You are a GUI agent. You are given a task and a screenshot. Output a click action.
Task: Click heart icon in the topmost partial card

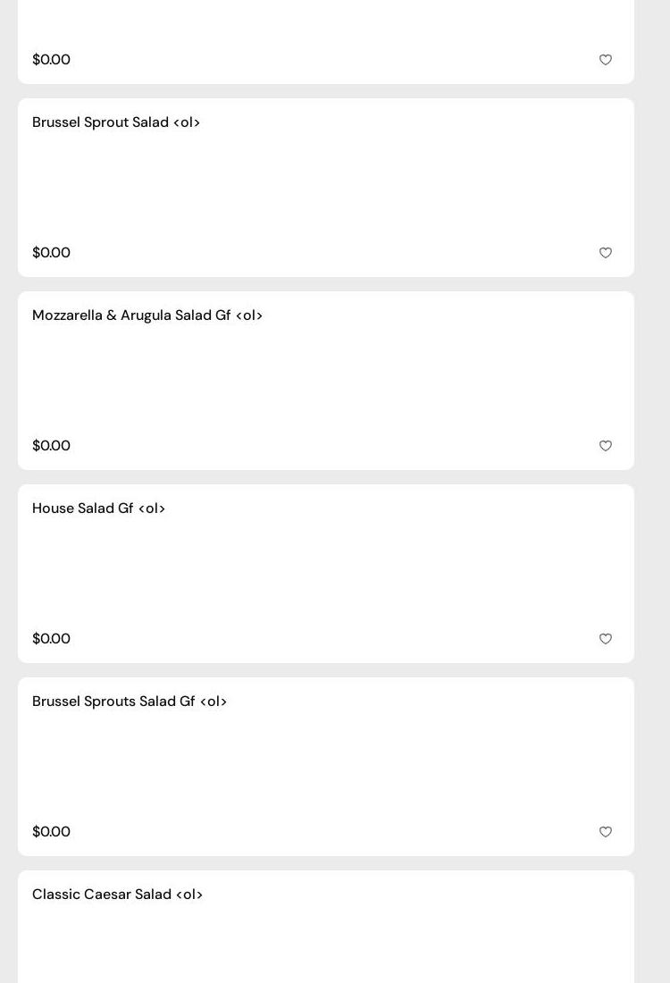pyautogui.click(x=606, y=60)
